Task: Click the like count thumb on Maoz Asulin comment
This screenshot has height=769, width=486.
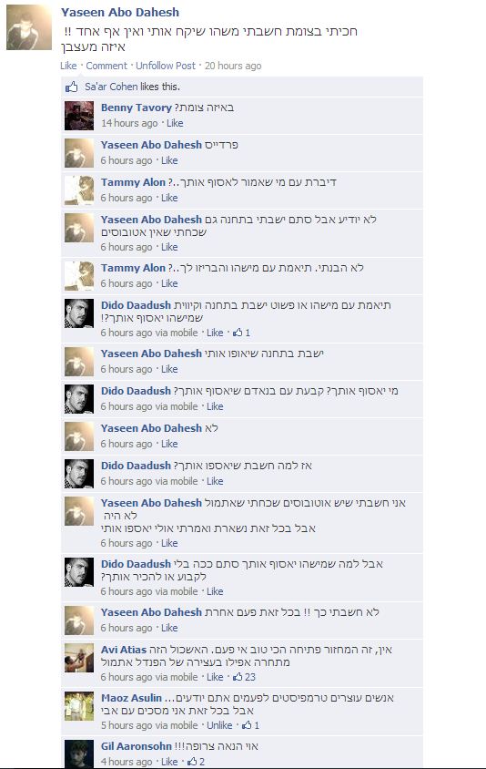Action: click(247, 725)
